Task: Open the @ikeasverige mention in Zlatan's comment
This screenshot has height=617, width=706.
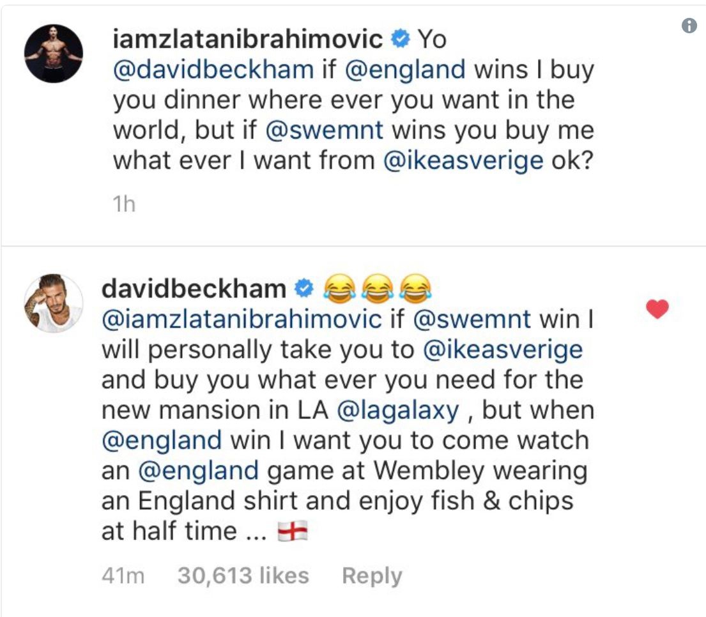Action: [463, 161]
